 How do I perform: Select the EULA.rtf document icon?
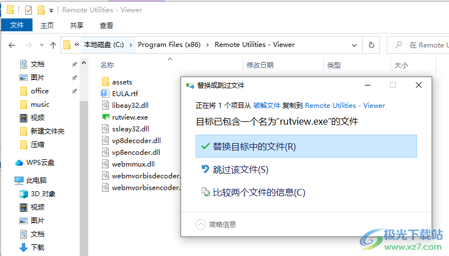[105, 93]
